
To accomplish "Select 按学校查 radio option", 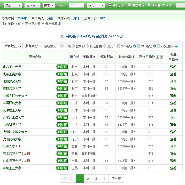I will [129, 5].
